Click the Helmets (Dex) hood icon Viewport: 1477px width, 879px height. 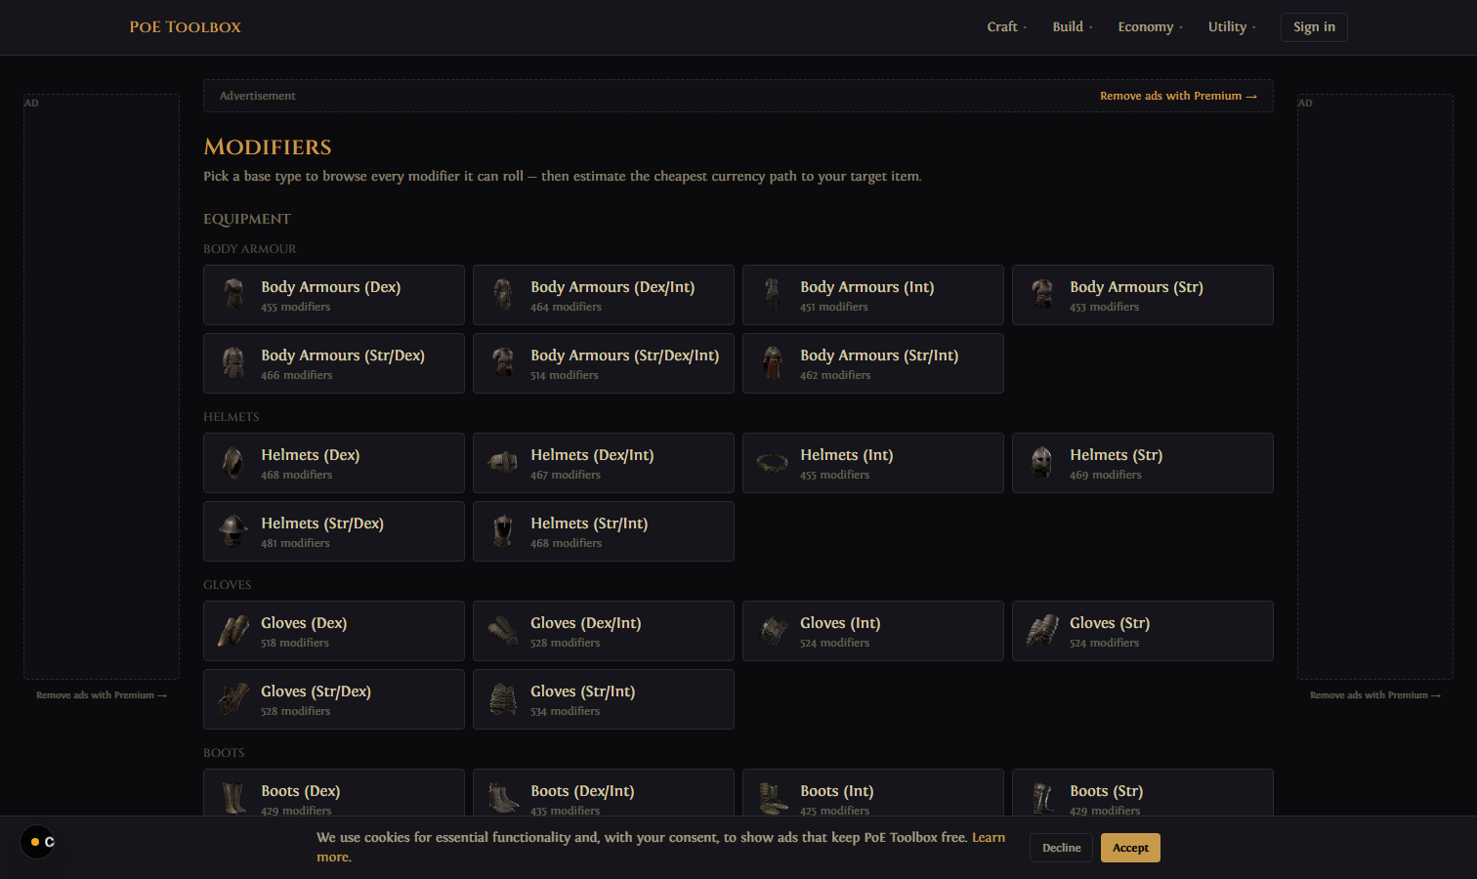coord(233,463)
